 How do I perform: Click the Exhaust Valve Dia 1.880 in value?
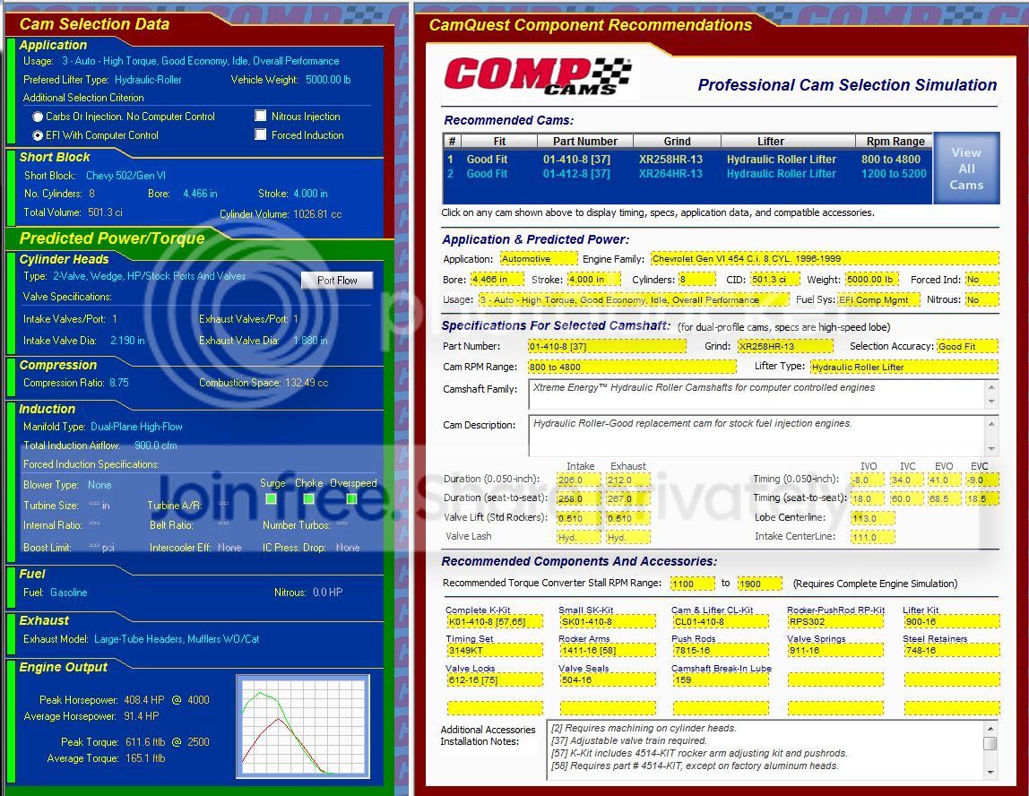pyautogui.click(x=310, y=341)
